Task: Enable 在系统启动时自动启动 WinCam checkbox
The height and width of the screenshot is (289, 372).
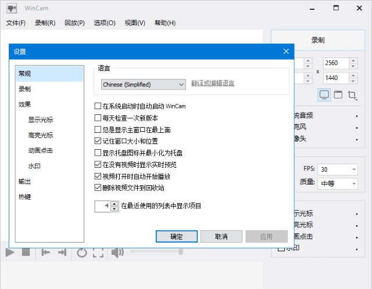Action: pyautogui.click(x=98, y=106)
